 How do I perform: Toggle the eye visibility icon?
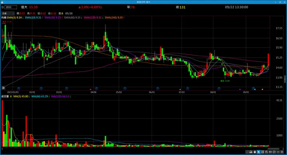tap(270, 152)
